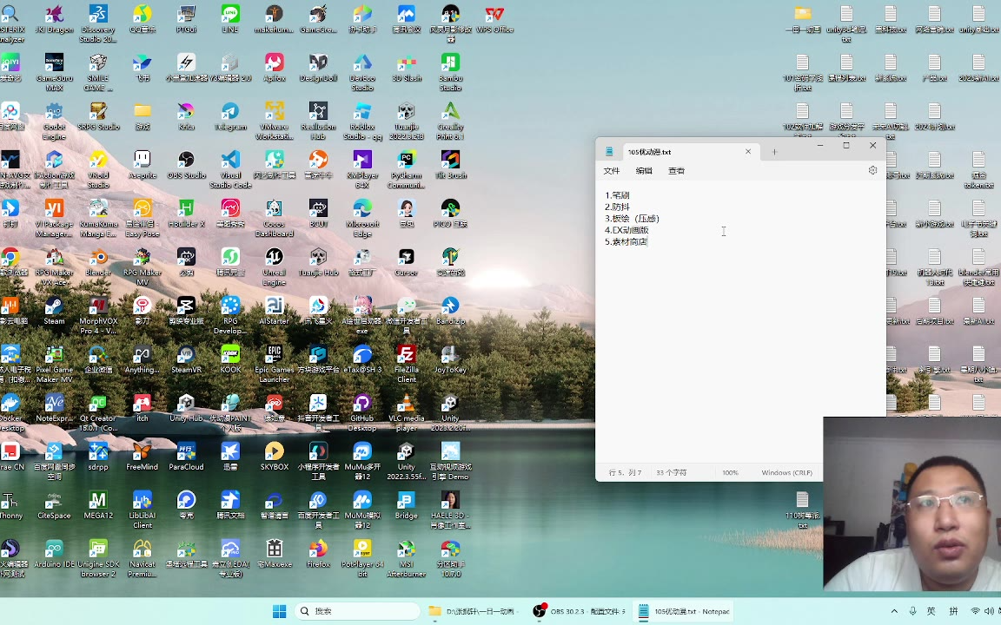Image resolution: width=1001 pixels, height=625 pixels.
Task: Expand hidden system tray icons
Action: tap(894, 611)
